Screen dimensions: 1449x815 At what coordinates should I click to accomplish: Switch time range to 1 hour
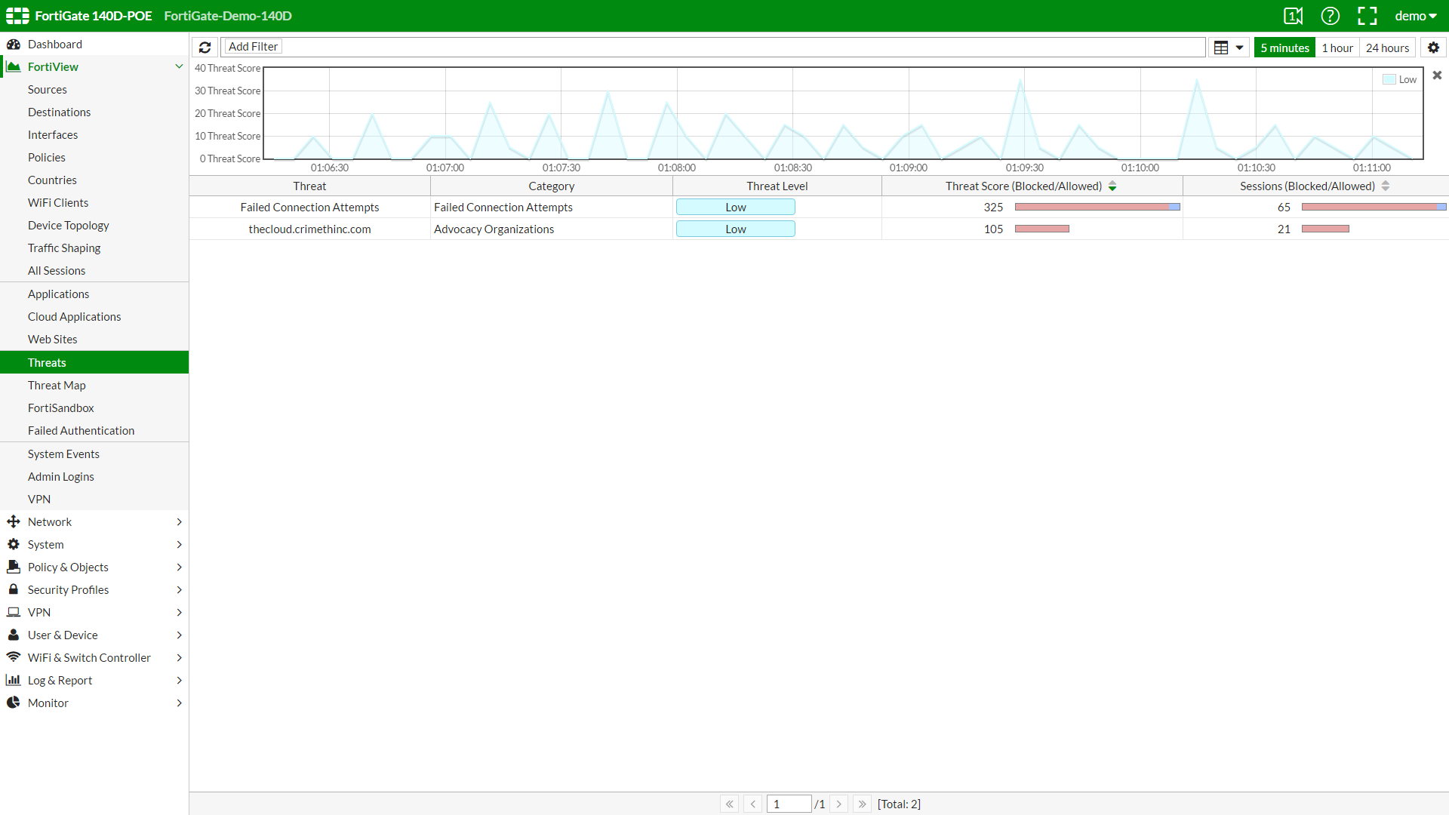point(1337,48)
